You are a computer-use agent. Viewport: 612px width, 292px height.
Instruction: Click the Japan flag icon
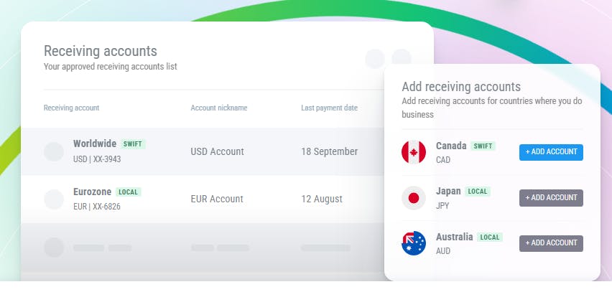tap(414, 197)
